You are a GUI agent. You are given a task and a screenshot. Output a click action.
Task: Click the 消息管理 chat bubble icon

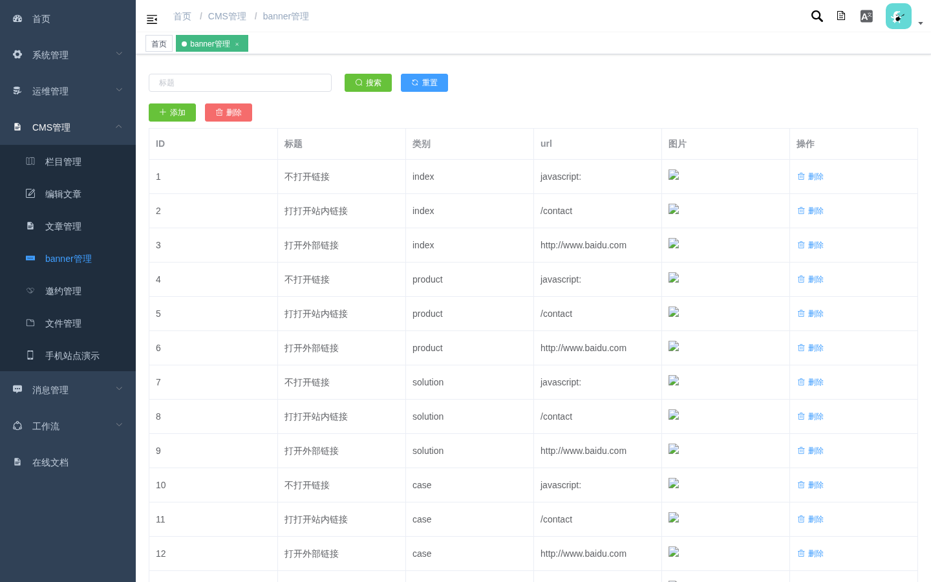click(17, 389)
